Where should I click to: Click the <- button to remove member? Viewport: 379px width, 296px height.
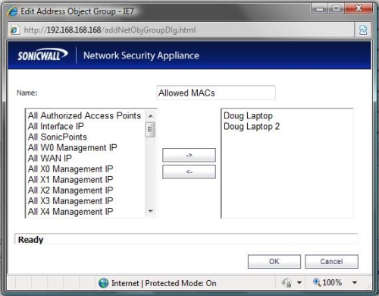point(189,172)
